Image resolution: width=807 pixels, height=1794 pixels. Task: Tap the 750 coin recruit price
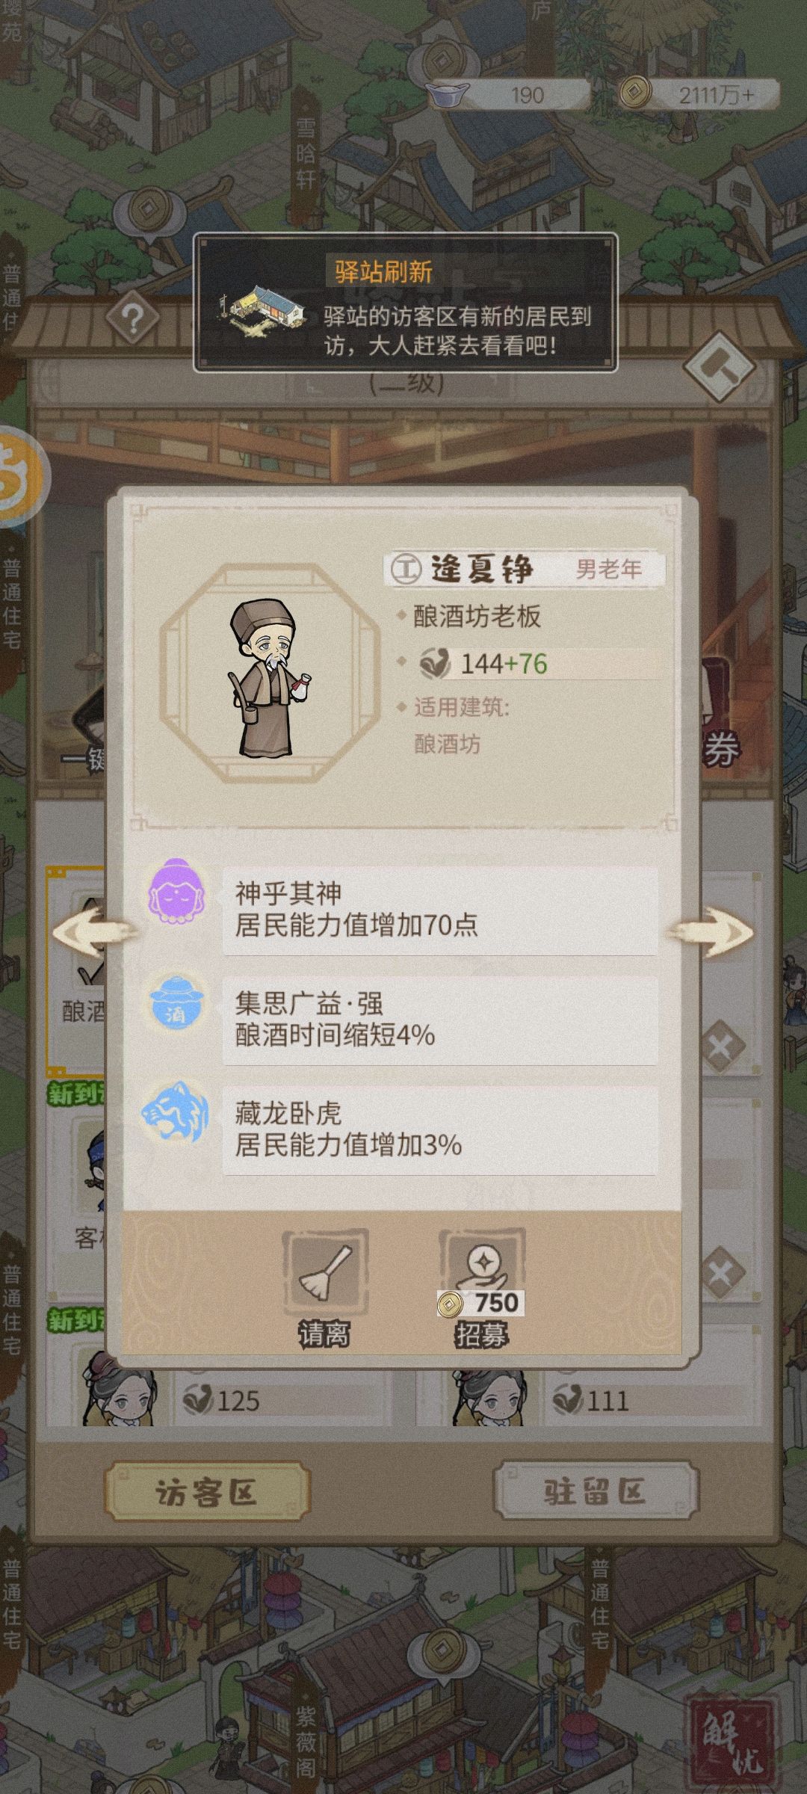481,1303
